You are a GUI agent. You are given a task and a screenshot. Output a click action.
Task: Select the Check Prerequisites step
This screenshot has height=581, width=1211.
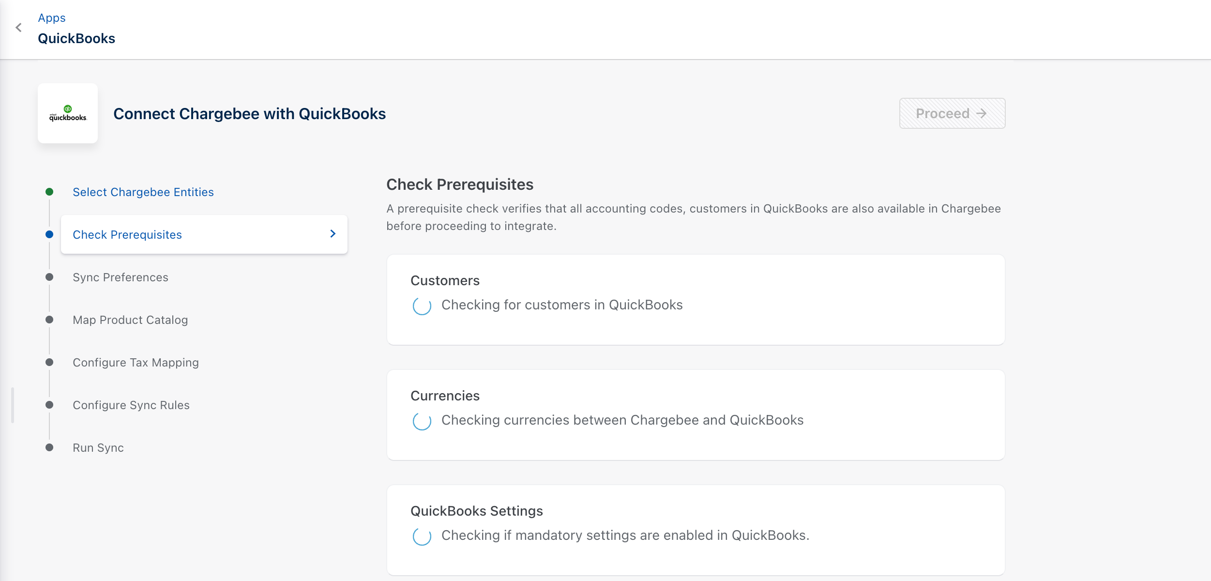127,235
